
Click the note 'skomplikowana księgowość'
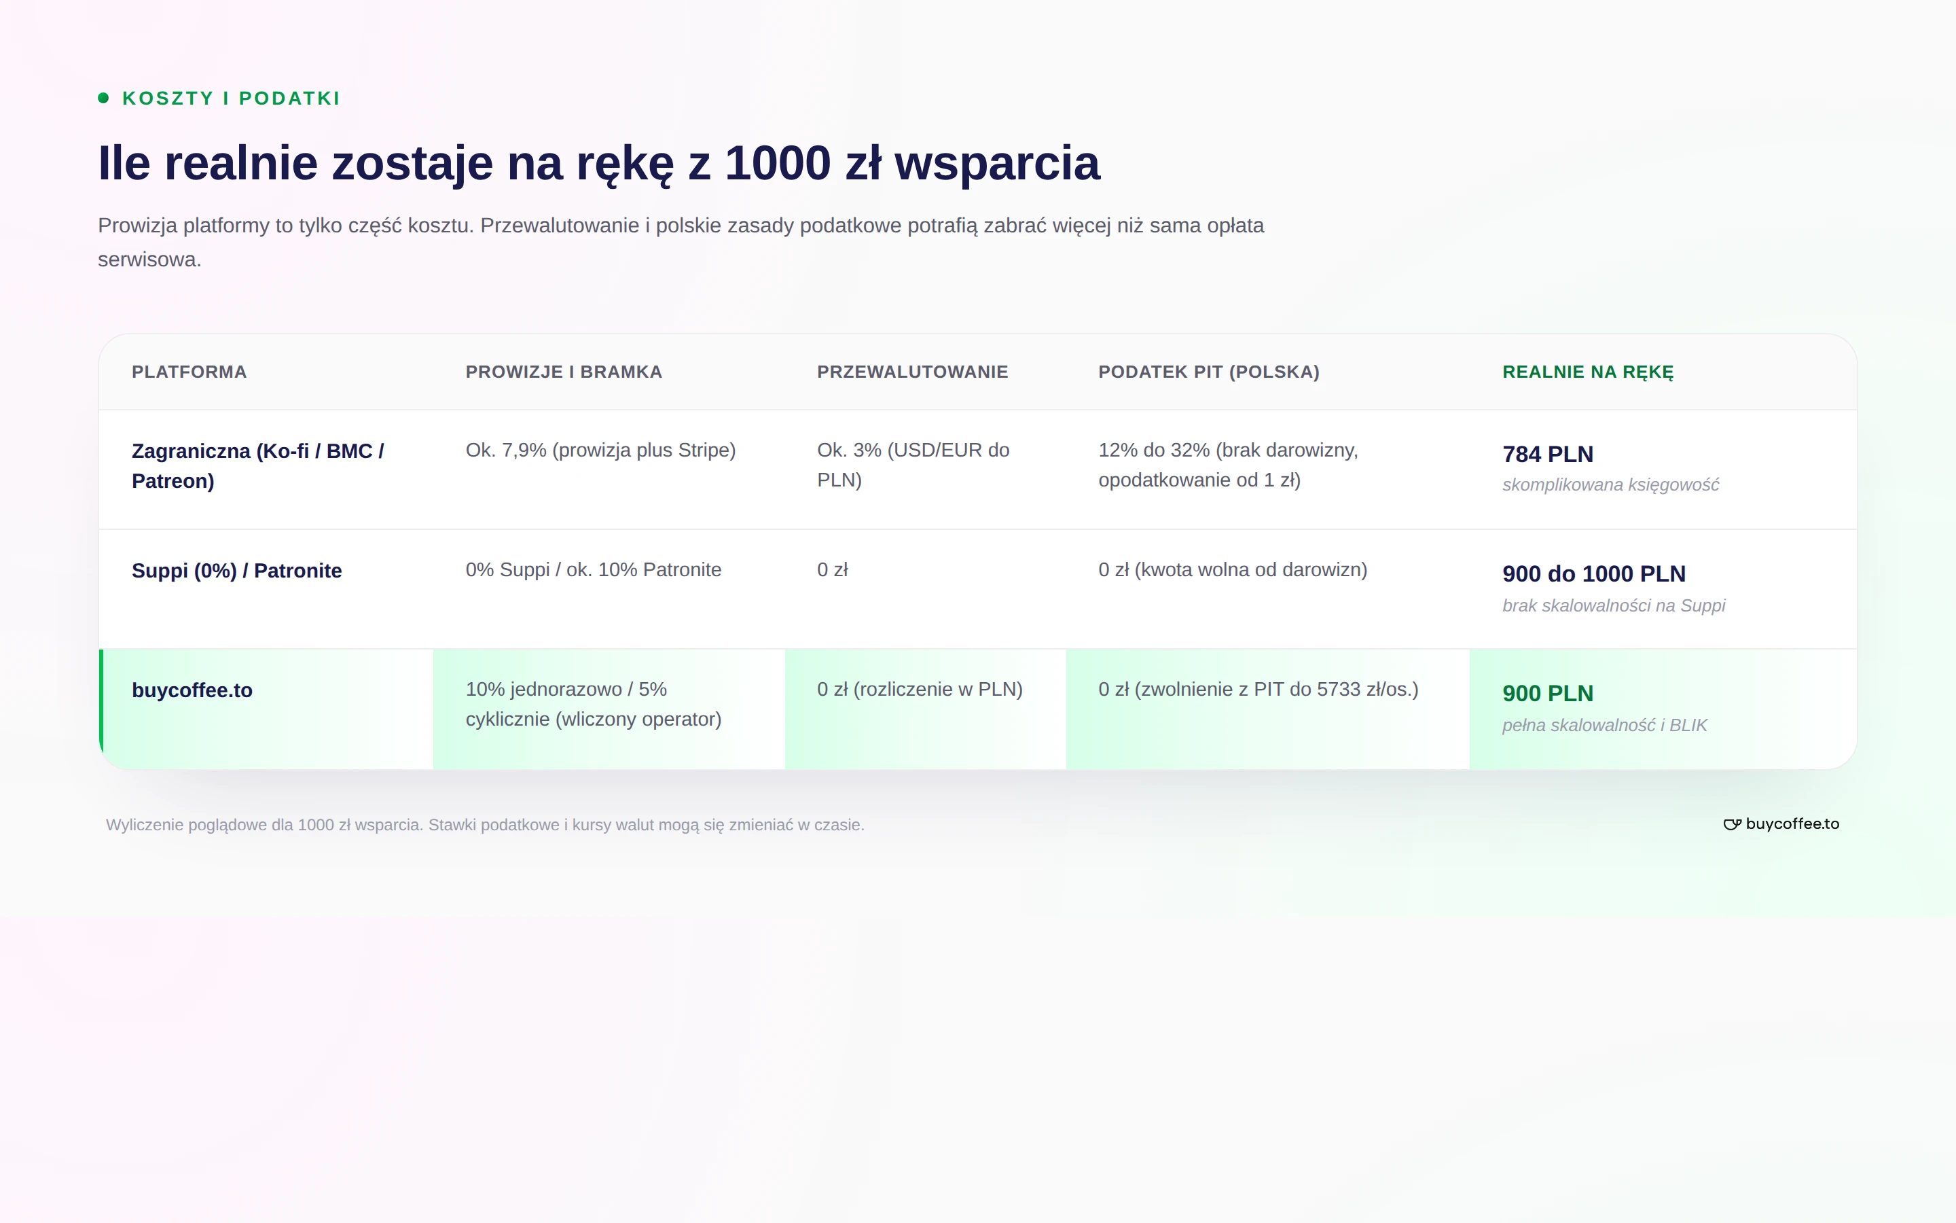pyautogui.click(x=1611, y=484)
